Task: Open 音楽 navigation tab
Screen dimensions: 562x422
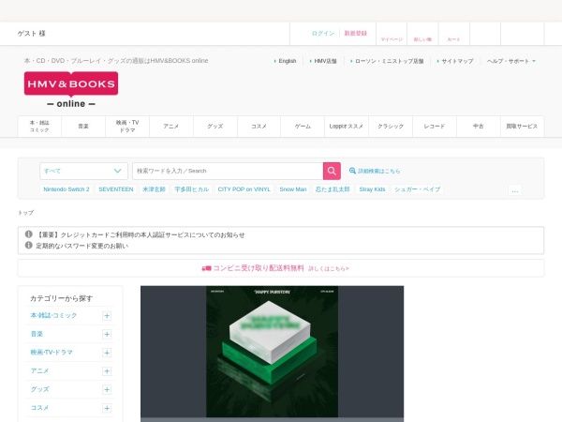Action: tap(83, 127)
